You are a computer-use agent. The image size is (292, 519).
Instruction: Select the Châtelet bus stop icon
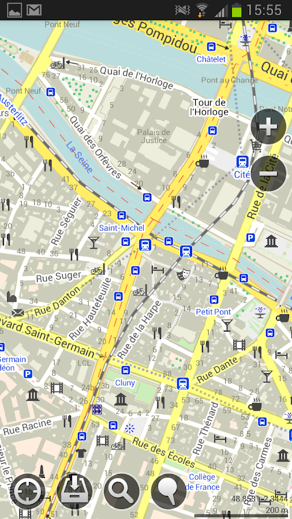pyautogui.click(x=211, y=47)
